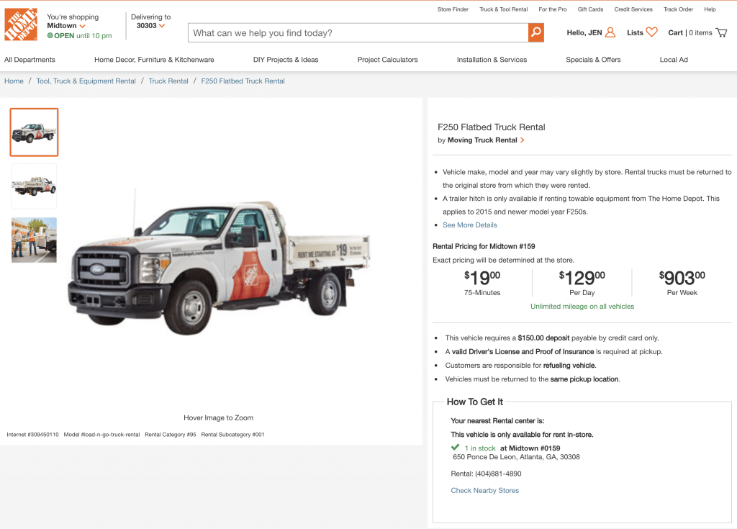
Task: Select the third thumbnail with associates
Action: coord(34,240)
